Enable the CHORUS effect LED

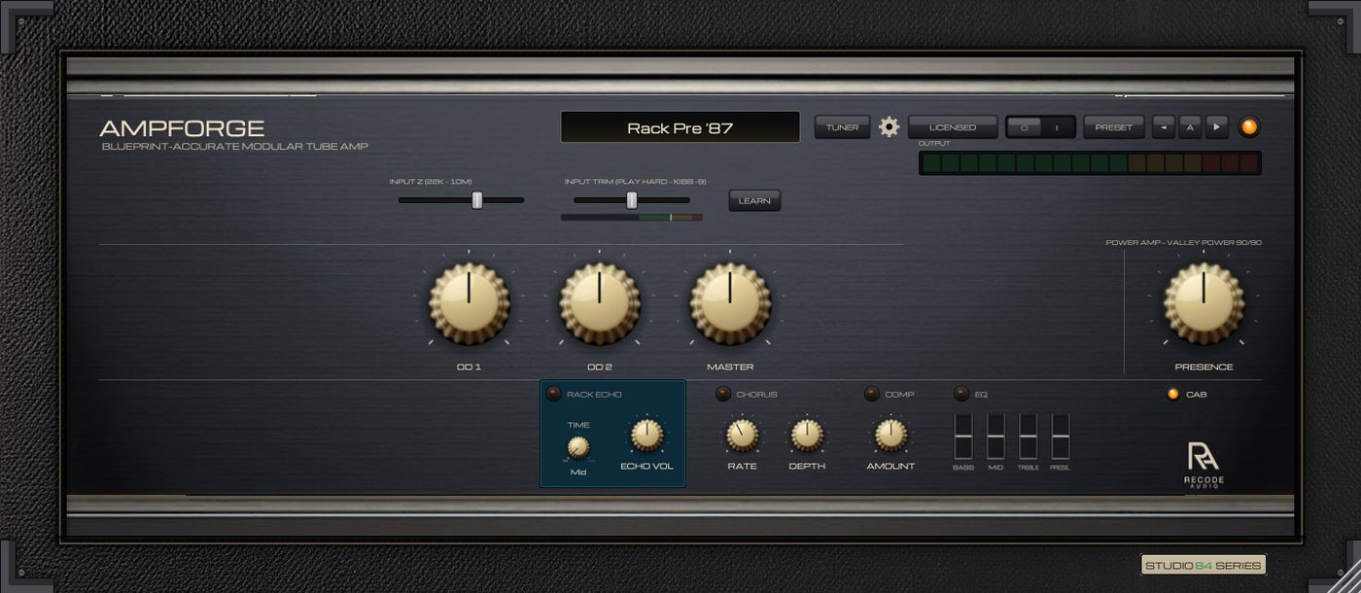(x=722, y=394)
